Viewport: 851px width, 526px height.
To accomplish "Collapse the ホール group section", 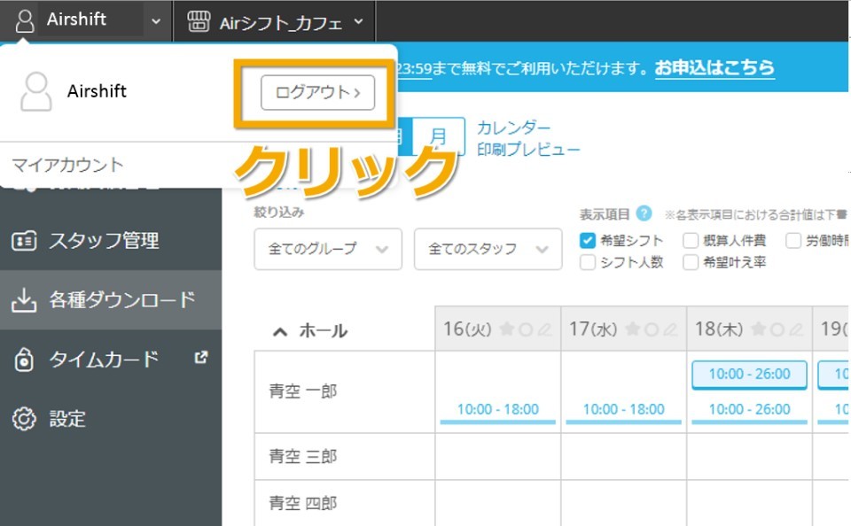I will 280,331.
